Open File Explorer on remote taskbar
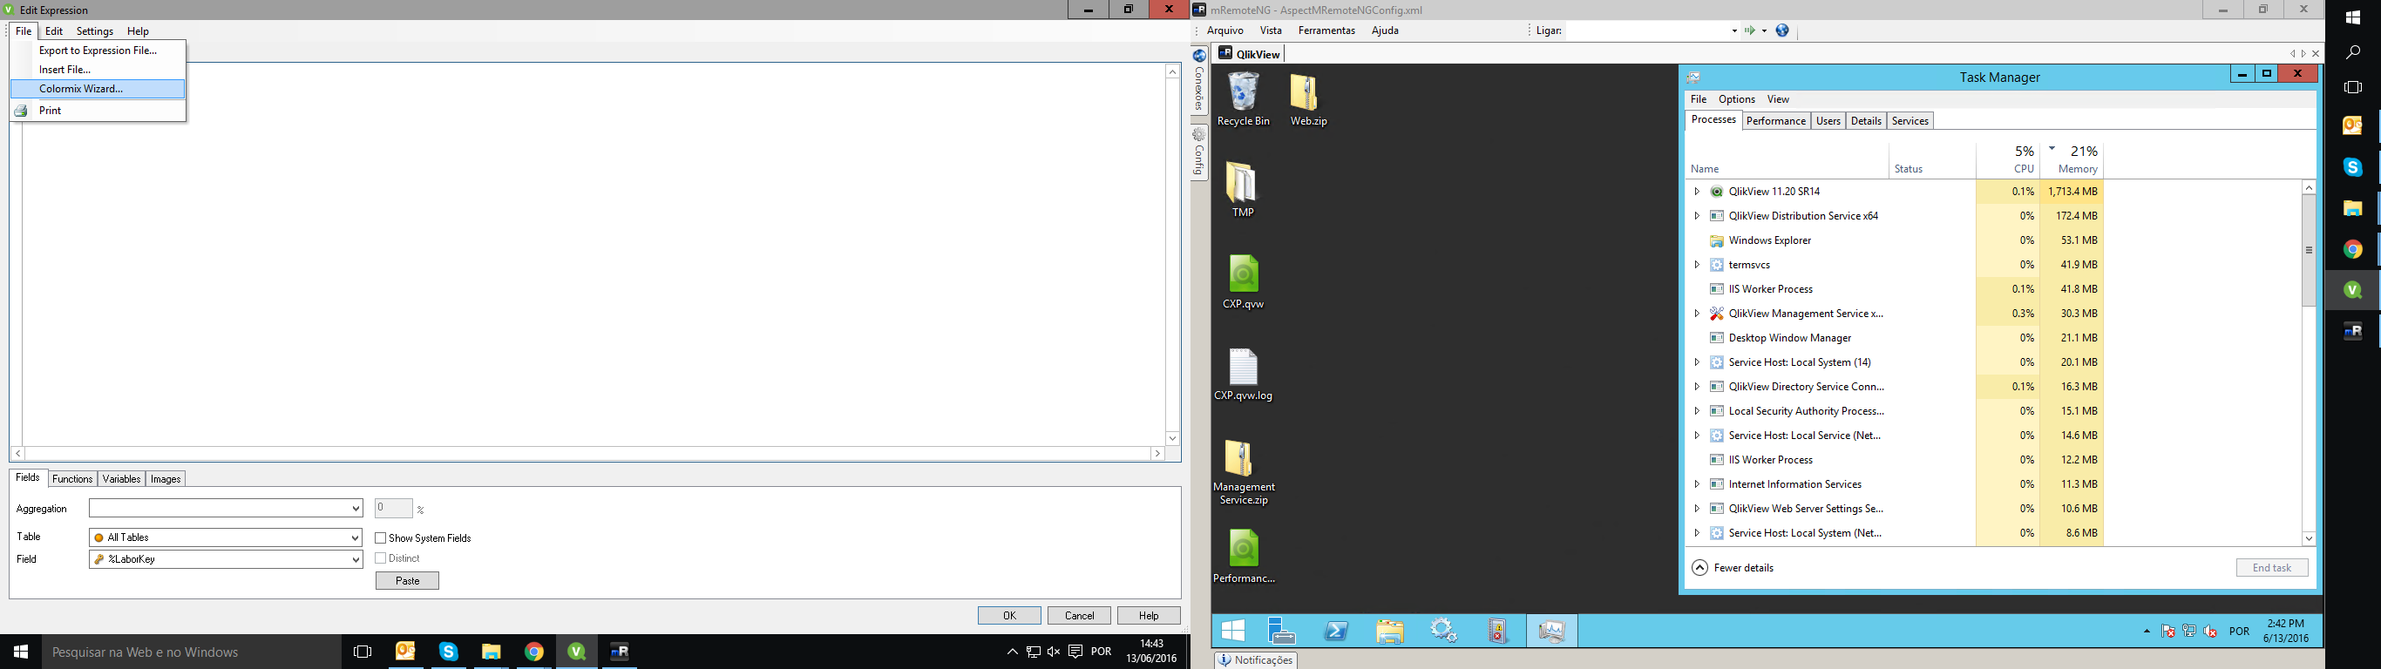 tap(1389, 632)
